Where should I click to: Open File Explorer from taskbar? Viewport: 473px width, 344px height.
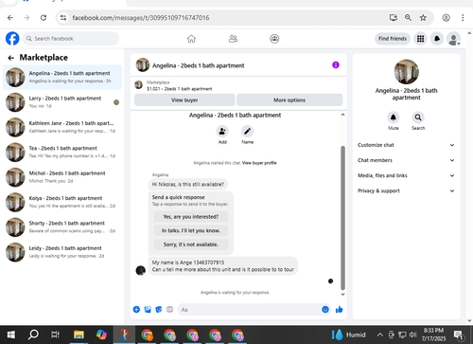click(79, 335)
